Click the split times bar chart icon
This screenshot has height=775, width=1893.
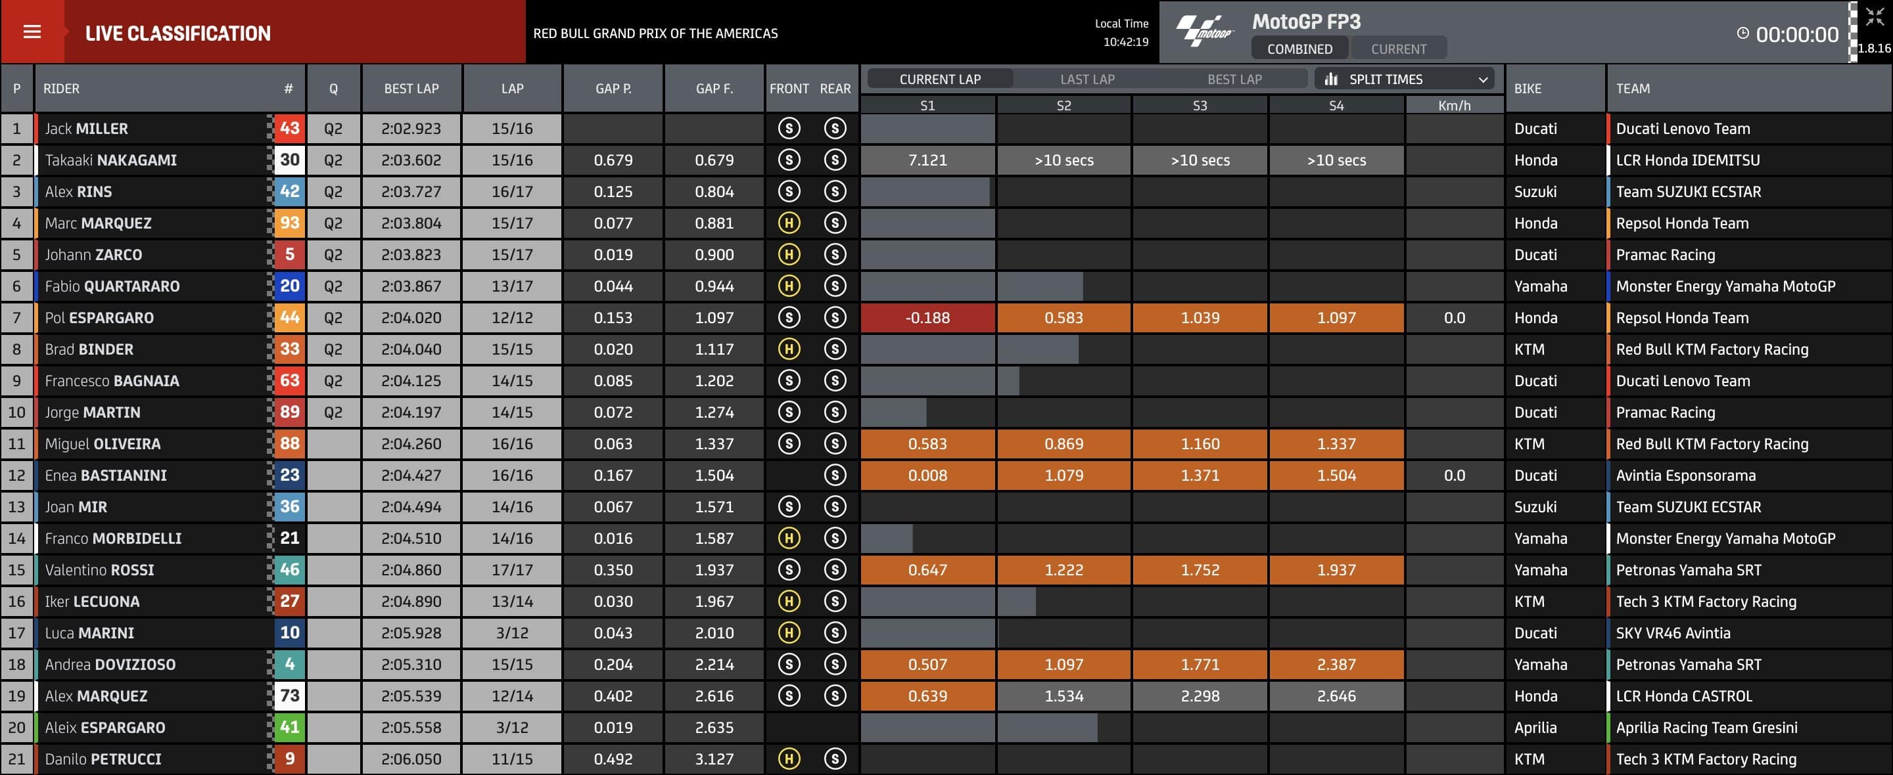coord(1331,79)
